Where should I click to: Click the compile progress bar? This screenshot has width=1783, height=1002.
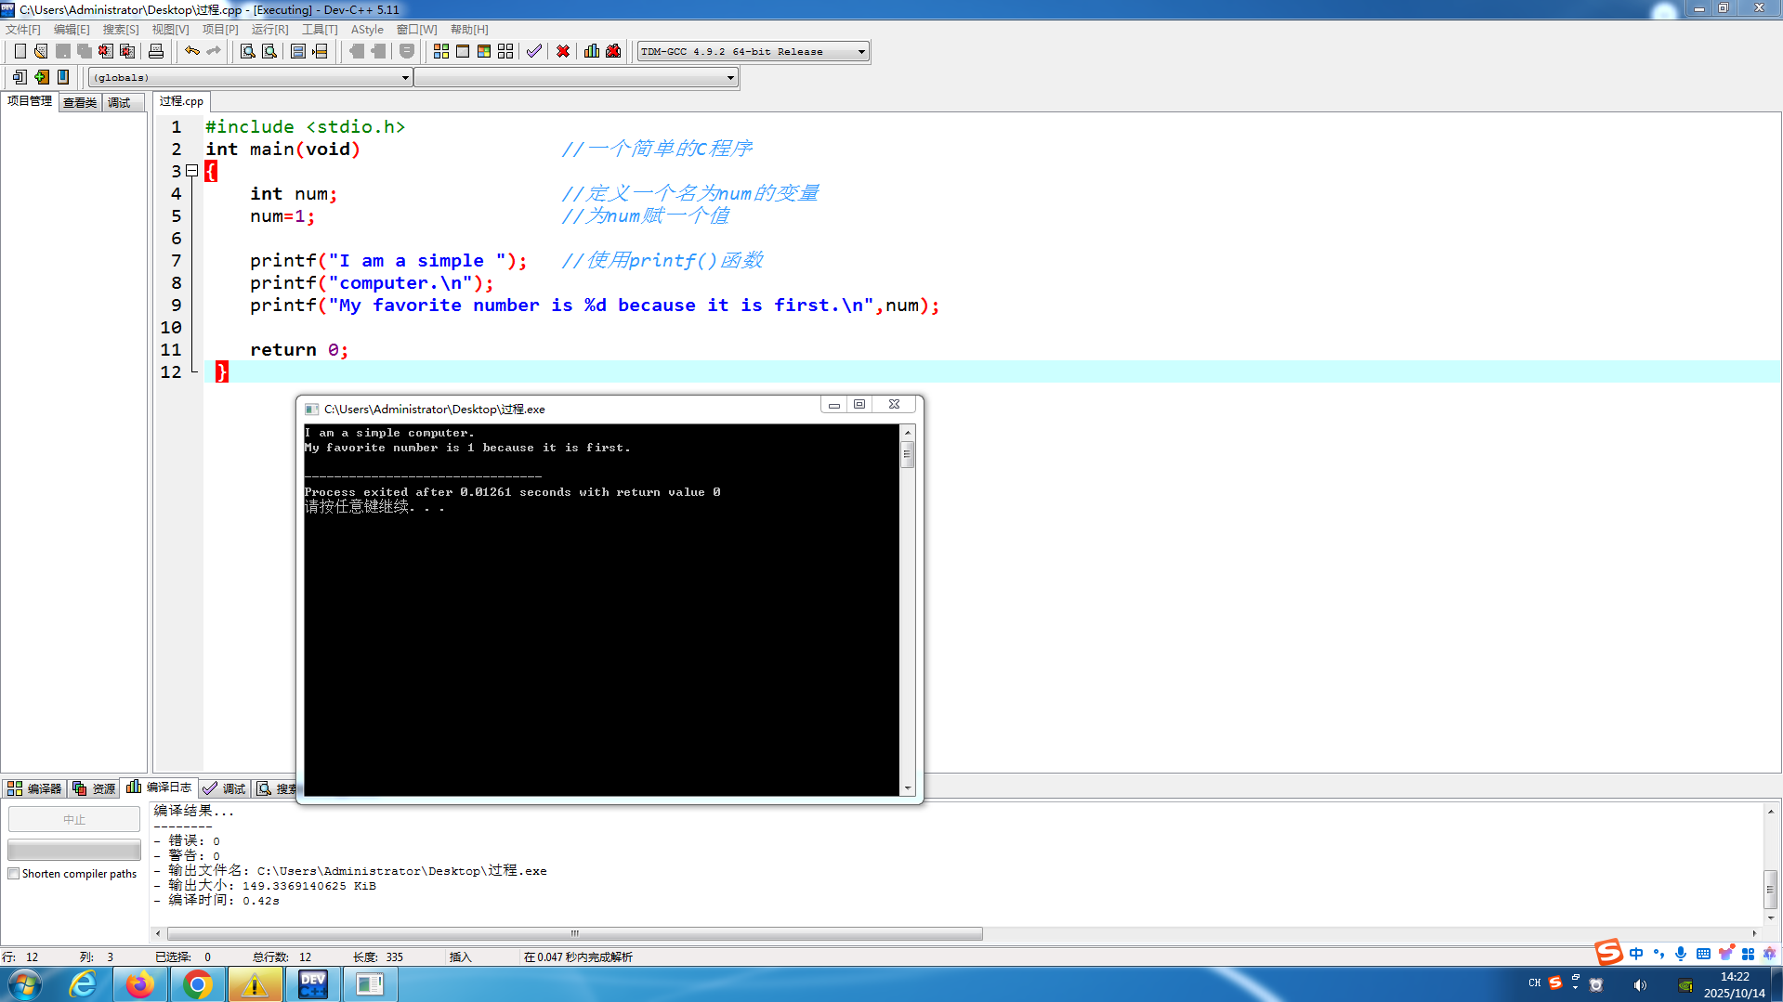click(74, 850)
